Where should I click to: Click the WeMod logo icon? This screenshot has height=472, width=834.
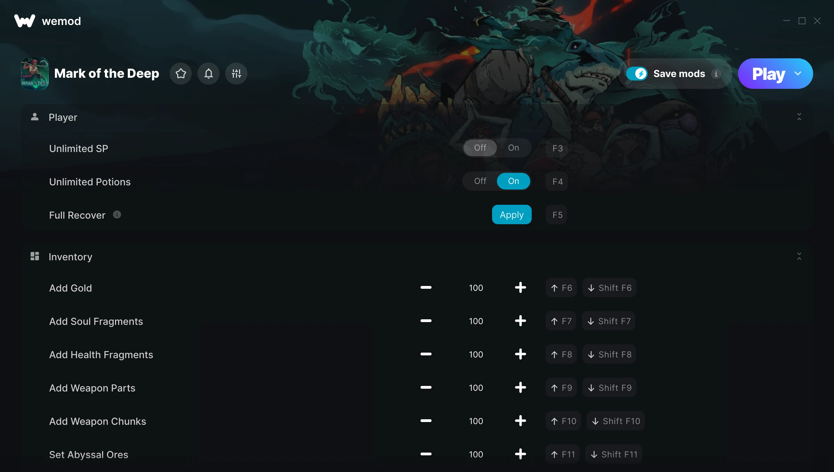pyautogui.click(x=25, y=21)
